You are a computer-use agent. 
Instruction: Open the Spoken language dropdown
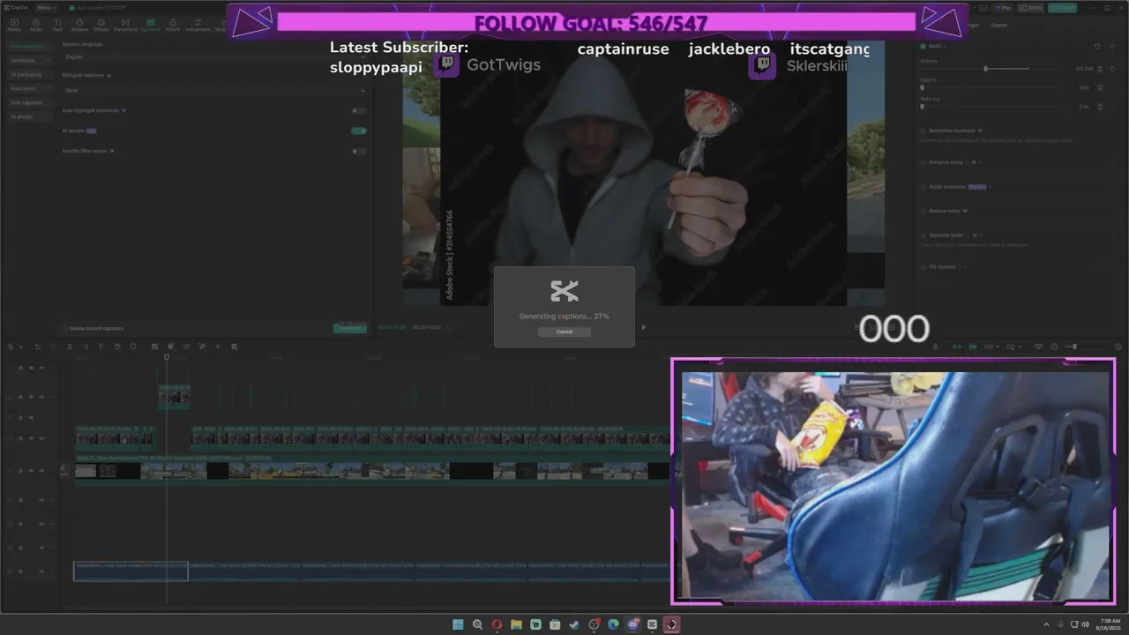[214, 56]
